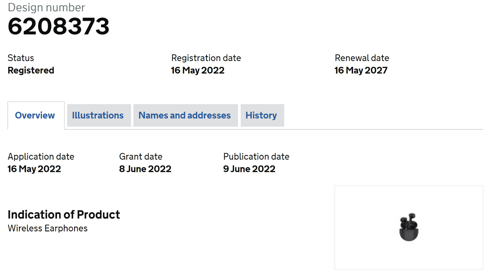Select the renewal date 16 May 2027
The width and height of the screenshot is (490, 276).
(x=361, y=71)
